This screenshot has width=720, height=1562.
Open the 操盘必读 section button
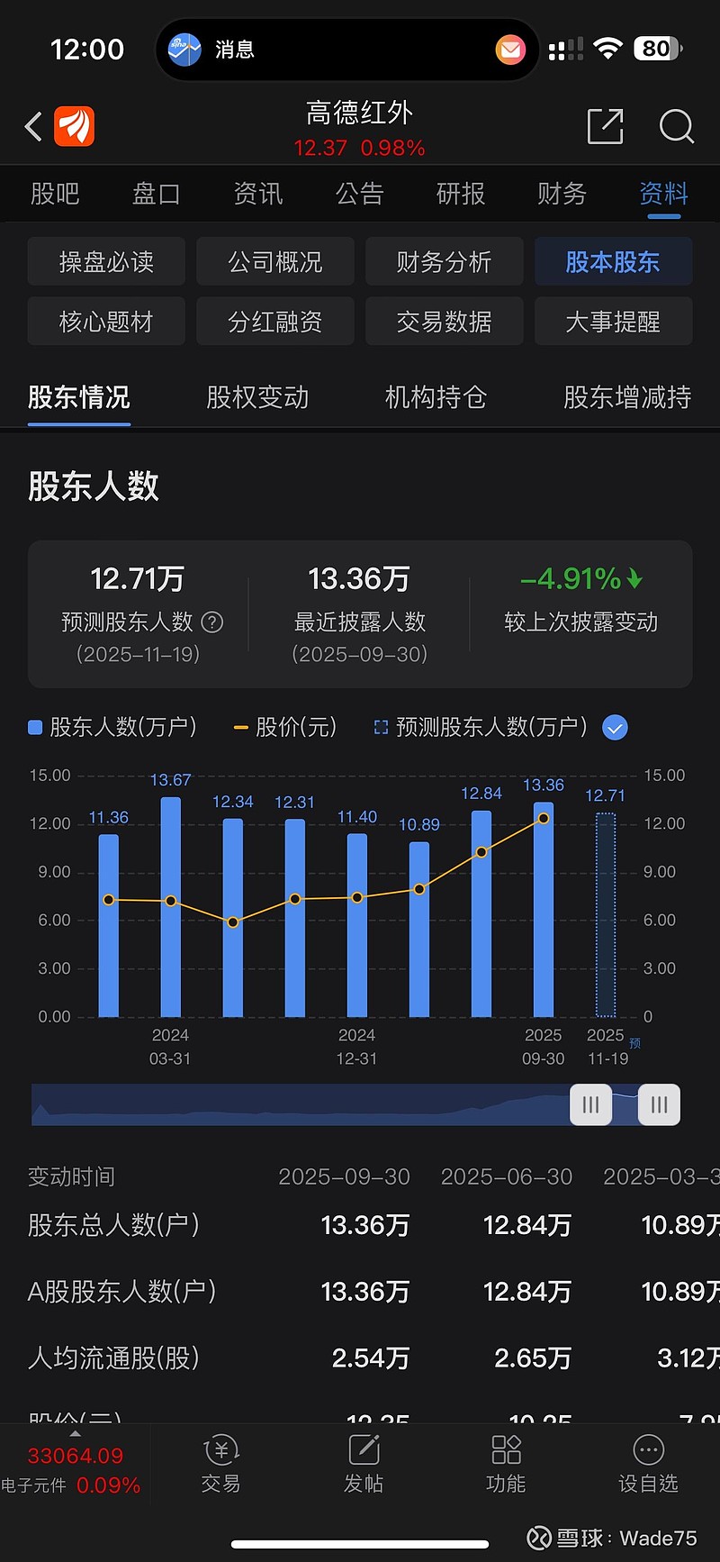106,262
